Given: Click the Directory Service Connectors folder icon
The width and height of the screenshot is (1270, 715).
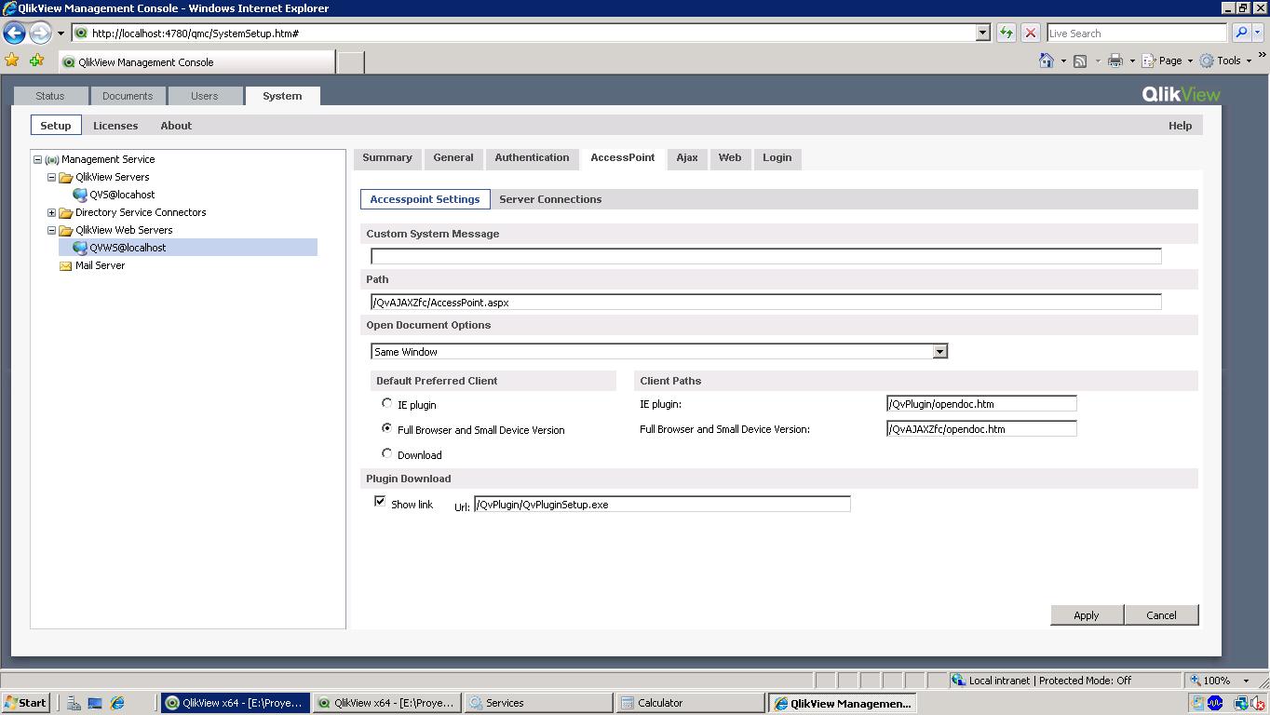Looking at the screenshot, I should [x=66, y=212].
